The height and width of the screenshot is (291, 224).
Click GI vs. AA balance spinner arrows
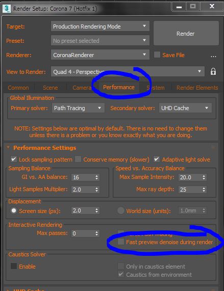tap(96, 177)
